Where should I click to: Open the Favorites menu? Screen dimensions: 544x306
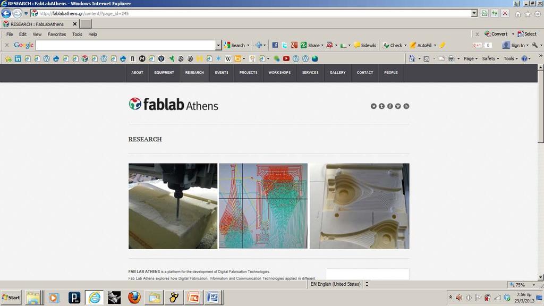(x=56, y=35)
